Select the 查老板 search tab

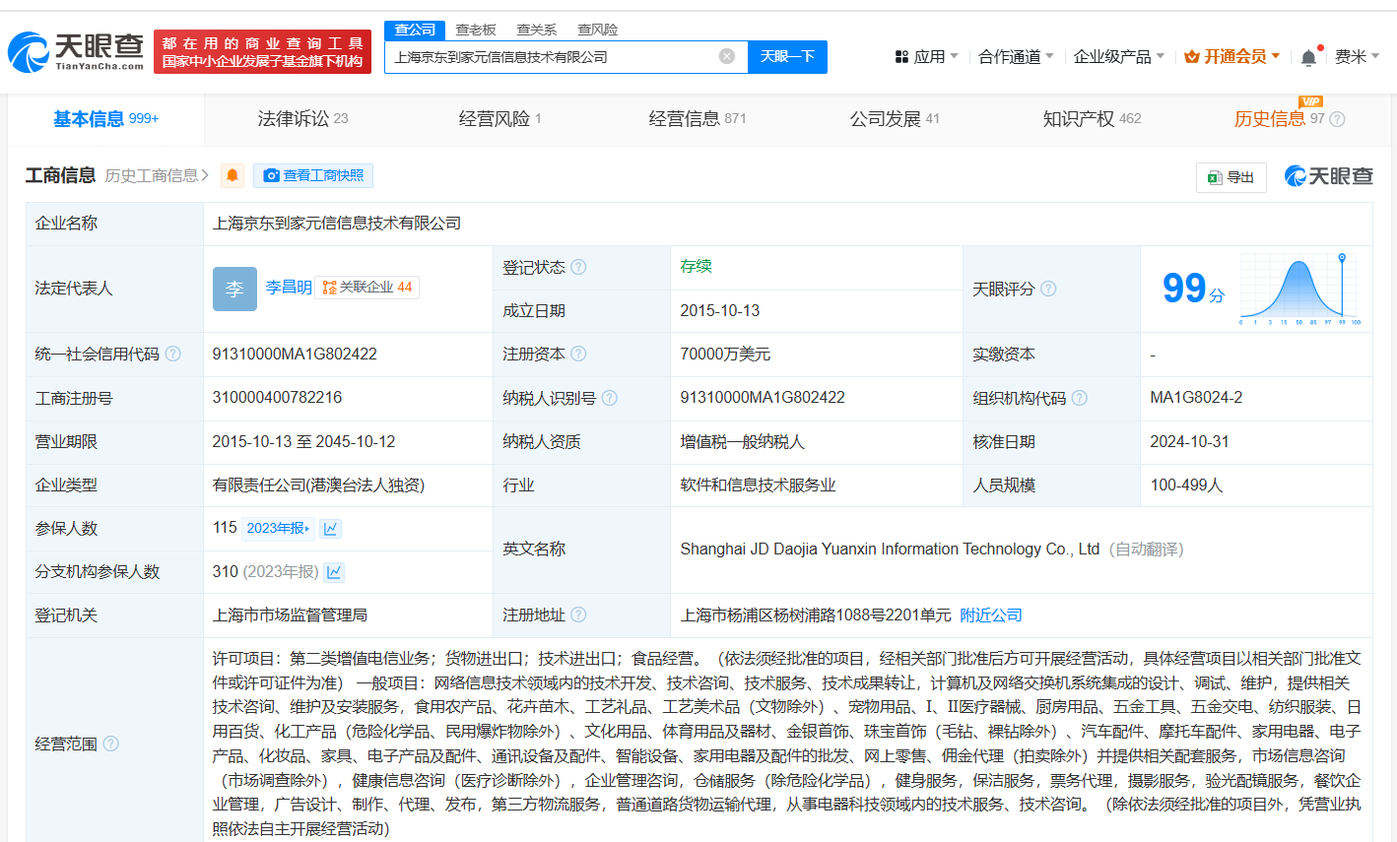point(476,30)
